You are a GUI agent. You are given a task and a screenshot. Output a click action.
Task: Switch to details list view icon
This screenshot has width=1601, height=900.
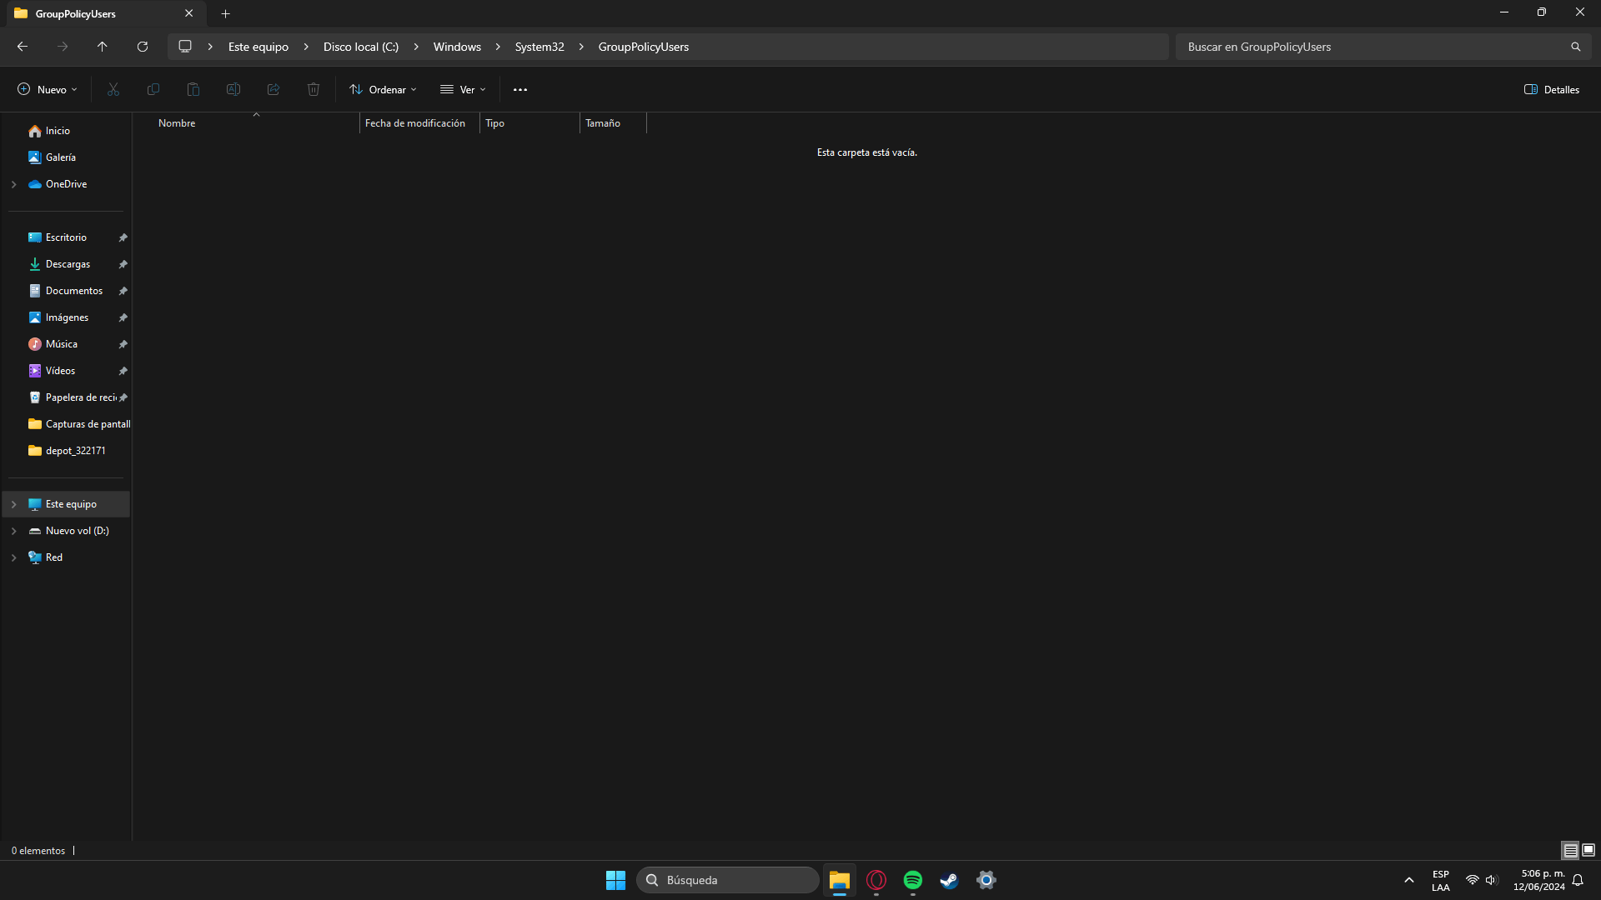(x=1570, y=850)
